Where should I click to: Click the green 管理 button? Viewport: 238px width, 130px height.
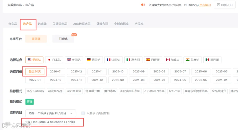29,102
